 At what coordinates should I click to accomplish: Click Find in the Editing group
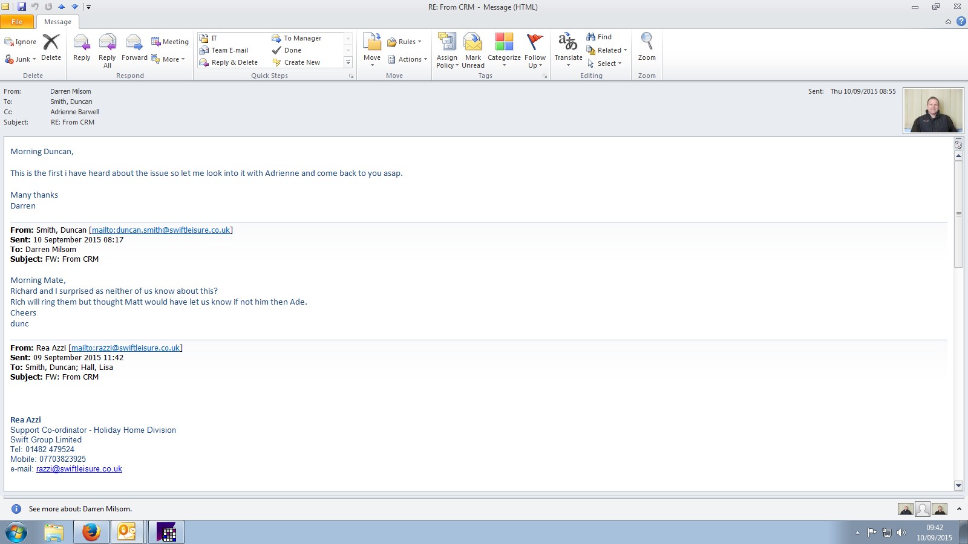click(600, 37)
